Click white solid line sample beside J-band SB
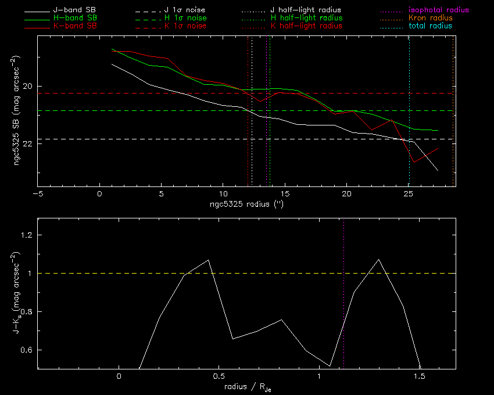Viewport: 494px width, 395px height. click(37, 12)
